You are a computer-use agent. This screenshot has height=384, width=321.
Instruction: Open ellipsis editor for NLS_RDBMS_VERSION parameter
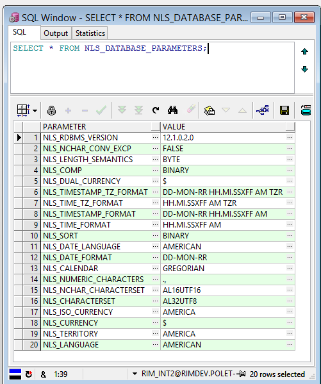(x=155, y=138)
